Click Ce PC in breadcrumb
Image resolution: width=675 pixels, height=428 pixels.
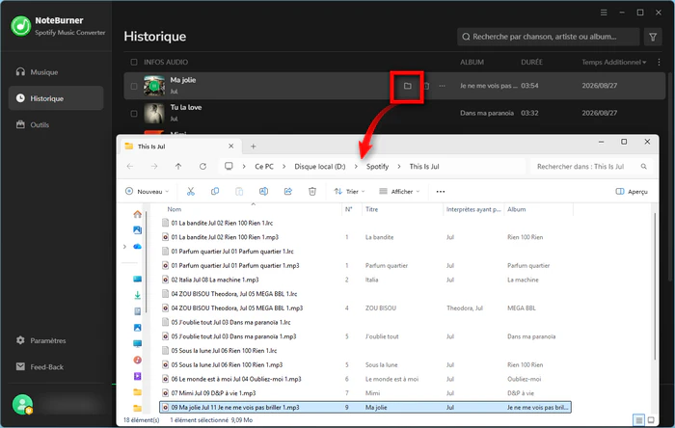[264, 167]
